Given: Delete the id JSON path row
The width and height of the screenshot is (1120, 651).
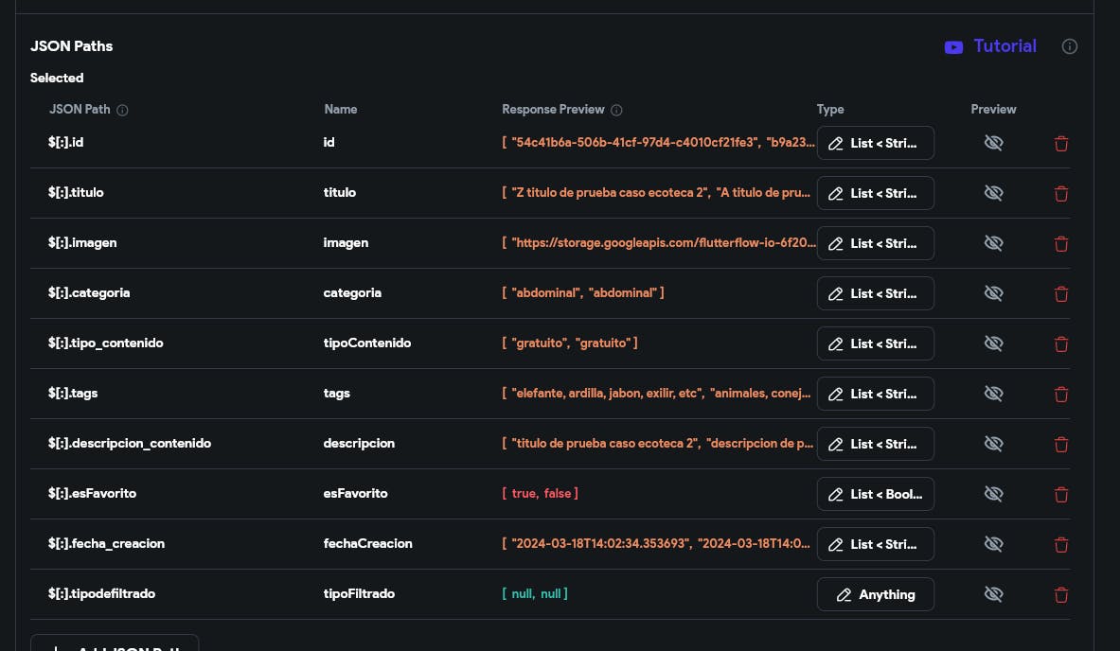Looking at the screenshot, I should [1061, 144].
